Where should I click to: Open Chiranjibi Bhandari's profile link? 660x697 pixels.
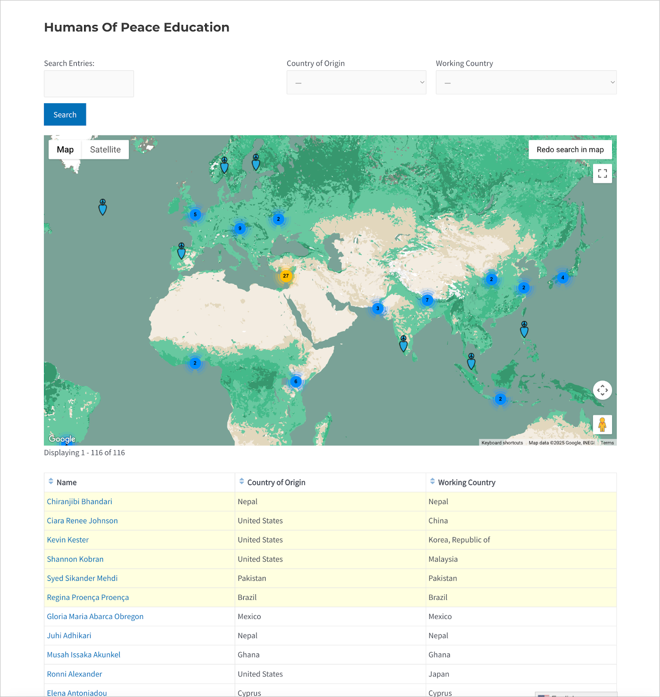click(80, 501)
